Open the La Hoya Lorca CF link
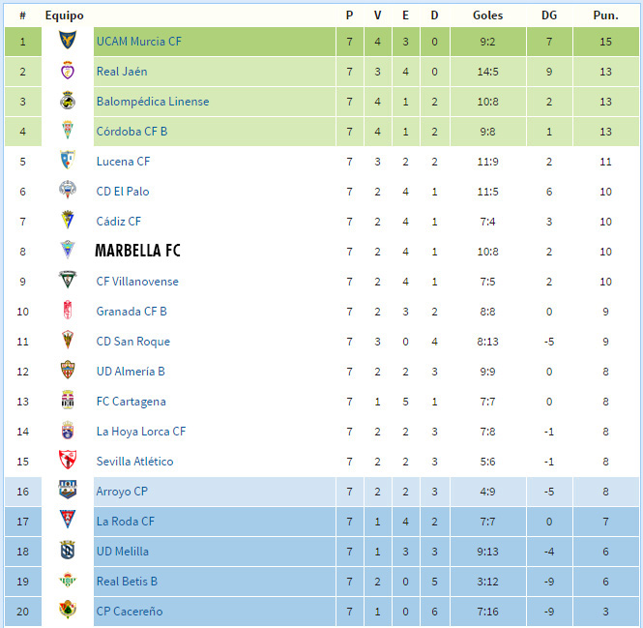 (x=141, y=432)
